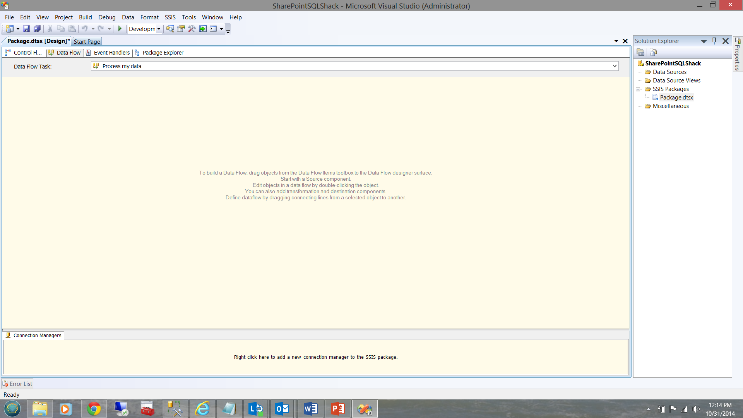Image resolution: width=743 pixels, height=418 pixels.
Task: Open the collapsed Properties side tab
Action: (738, 55)
